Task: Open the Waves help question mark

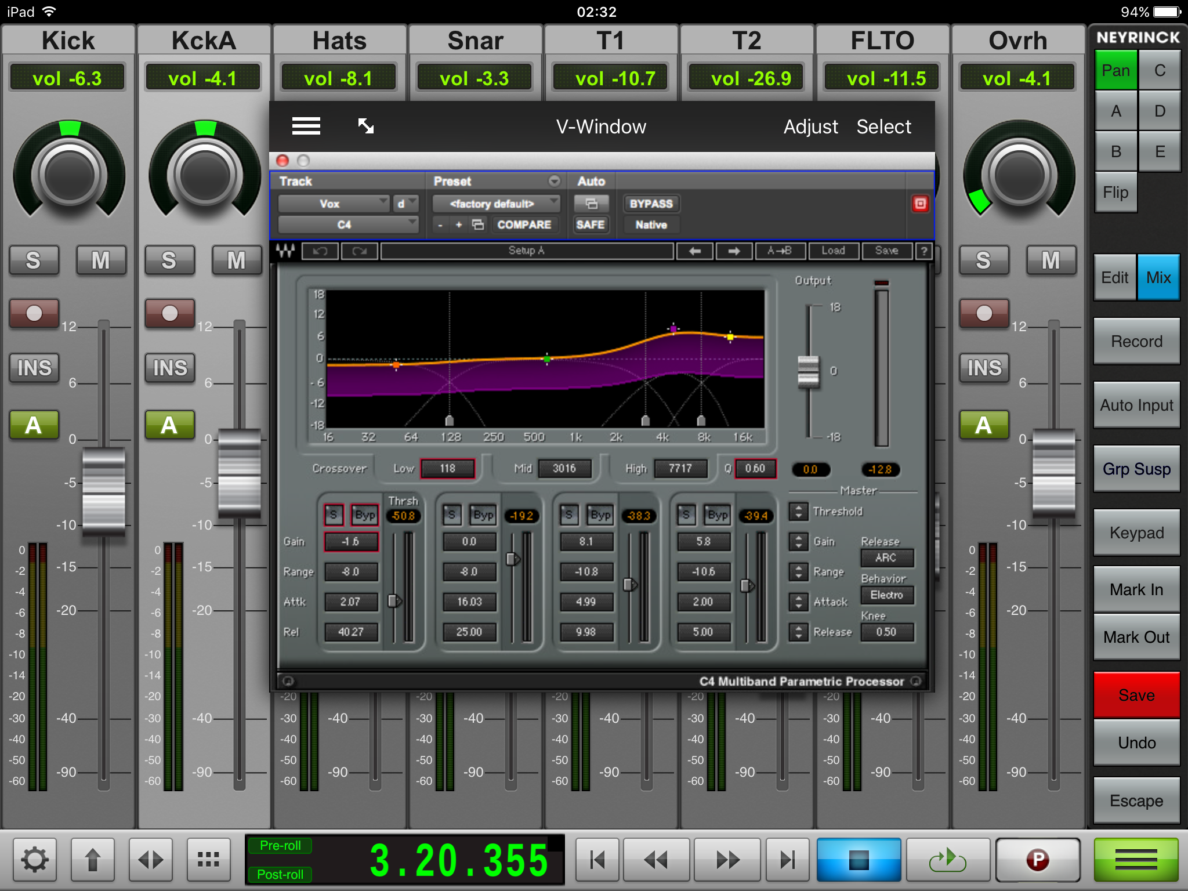Action: (924, 251)
